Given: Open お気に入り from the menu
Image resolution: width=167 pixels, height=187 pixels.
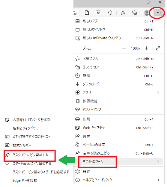Looking at the screenshot, I should pos(118,59).
